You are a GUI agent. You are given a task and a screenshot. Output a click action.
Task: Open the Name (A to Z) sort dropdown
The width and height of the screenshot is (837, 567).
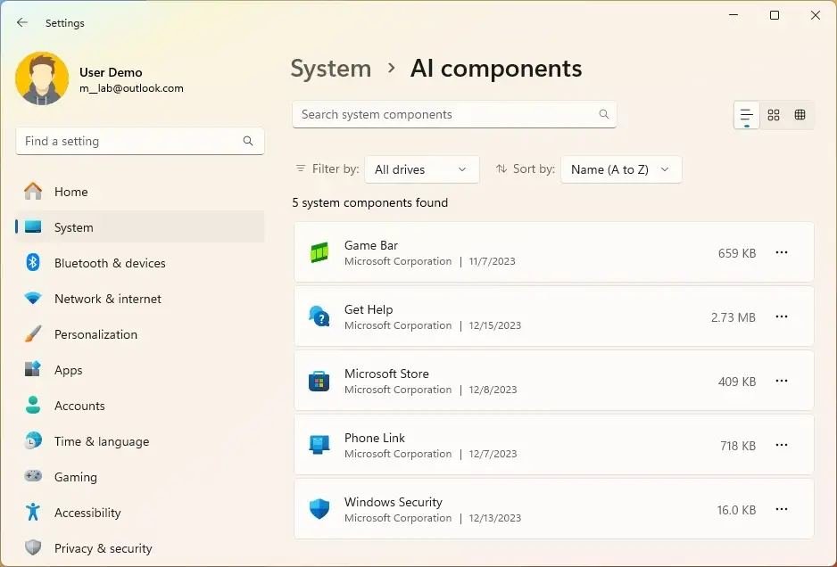pyautogui.click(x=621, y=168)
